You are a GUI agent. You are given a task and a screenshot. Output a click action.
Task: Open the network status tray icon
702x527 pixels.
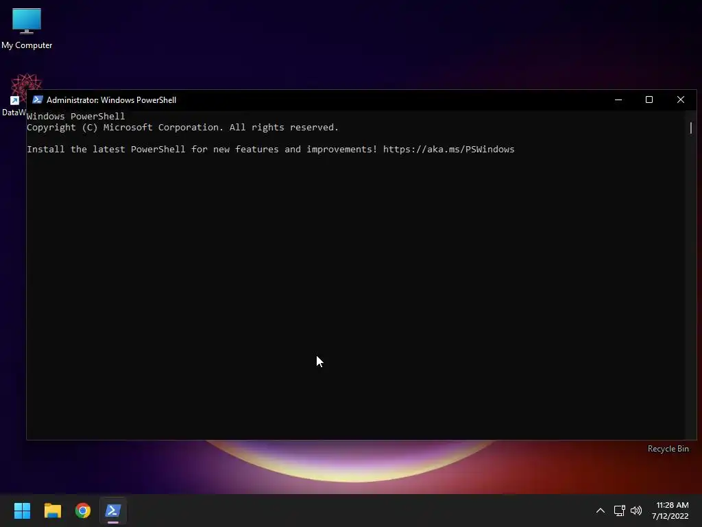coord(619,511)
